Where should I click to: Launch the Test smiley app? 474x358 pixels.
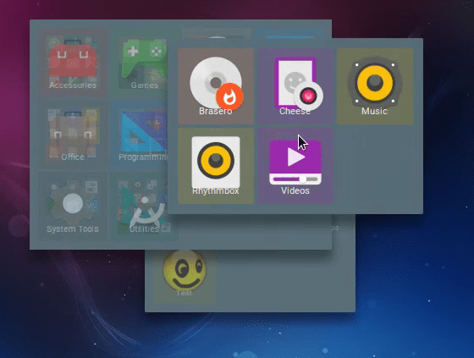click(x=185, y=276)
